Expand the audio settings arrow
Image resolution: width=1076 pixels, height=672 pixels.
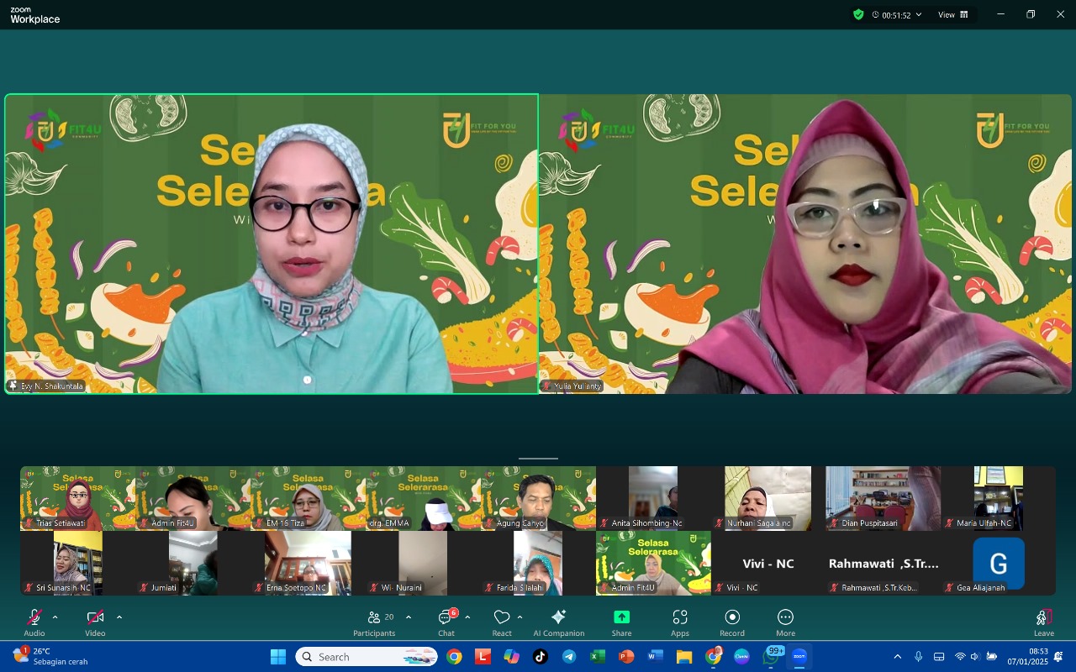pyautogui.click(x=55, y=617)
